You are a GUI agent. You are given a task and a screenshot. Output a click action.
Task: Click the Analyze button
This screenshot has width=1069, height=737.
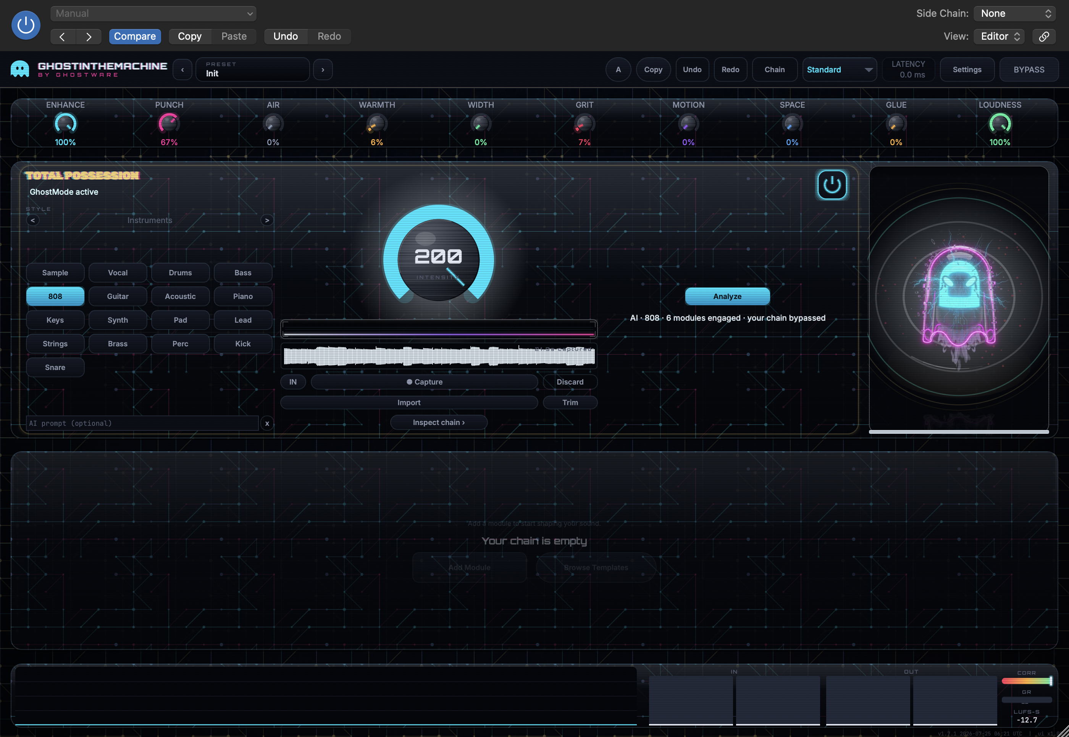[x=727, y=296]
